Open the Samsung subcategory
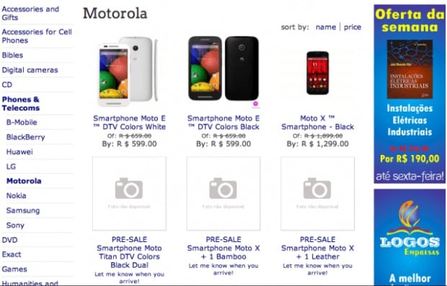447x286 pixels. pos(23,210)
